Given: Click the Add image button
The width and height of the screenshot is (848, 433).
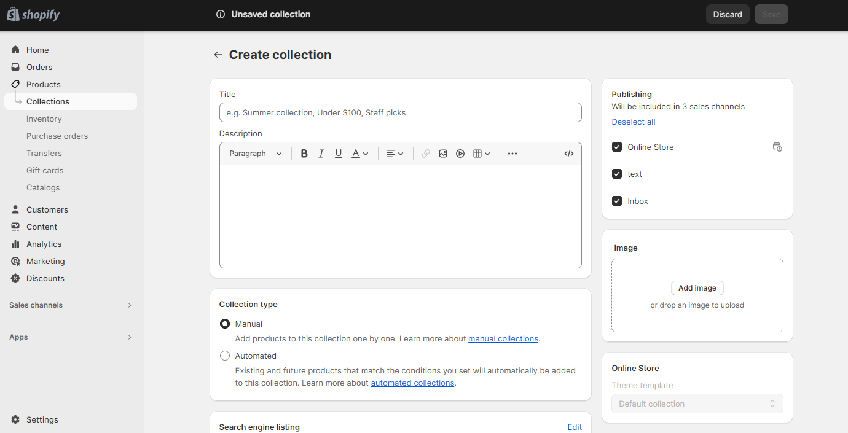Looking at the screenshot, I should click(x=697, y=287).
